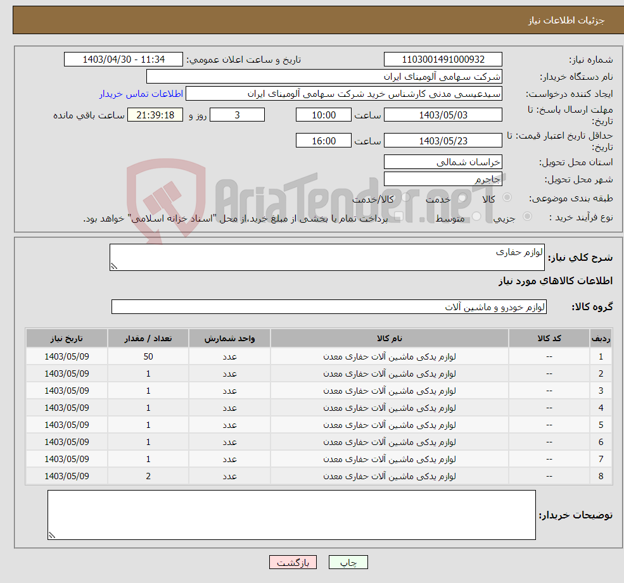Click the item name in row 1
Viewport: 624px width, 583px height.
pyautogui.click(x=390, y=357)
